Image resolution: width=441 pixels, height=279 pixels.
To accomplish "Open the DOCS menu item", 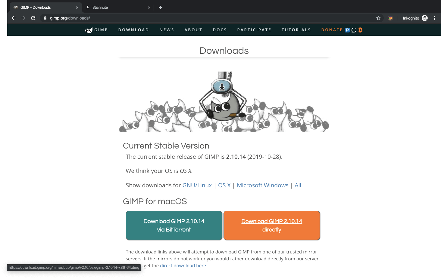I will [x=220, y=30].
